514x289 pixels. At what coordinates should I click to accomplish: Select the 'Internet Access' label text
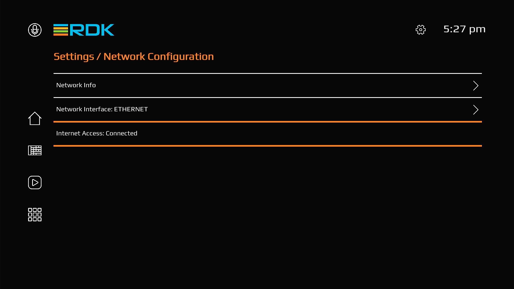80,133
